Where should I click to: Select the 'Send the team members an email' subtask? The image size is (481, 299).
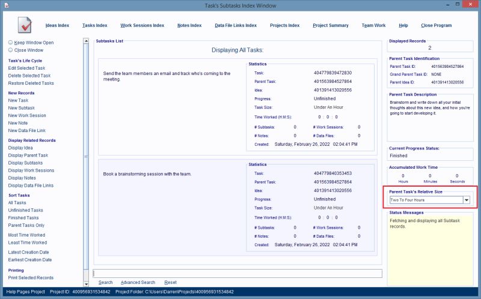(x=167, y=76)
